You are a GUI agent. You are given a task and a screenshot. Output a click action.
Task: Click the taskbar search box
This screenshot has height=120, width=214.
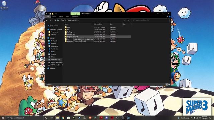(24, 118)
